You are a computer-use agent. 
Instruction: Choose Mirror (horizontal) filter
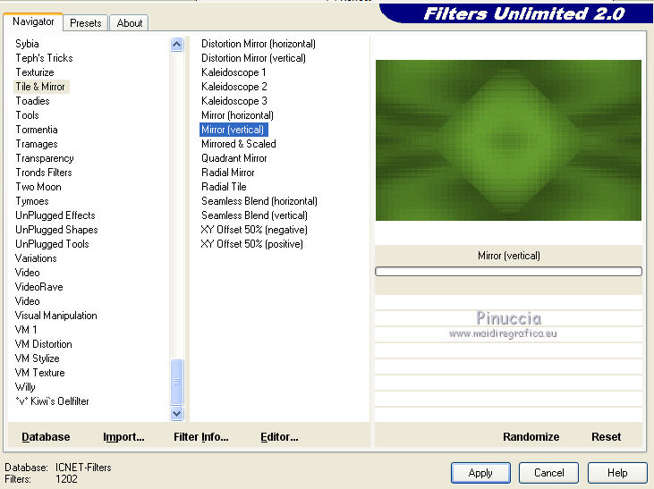(x=237, y=115)
